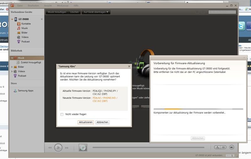The height and width of the screenshot is (159, 251).
Task: Close the "Samsung Kies" firmware dialog
Action: coord(129,66)
